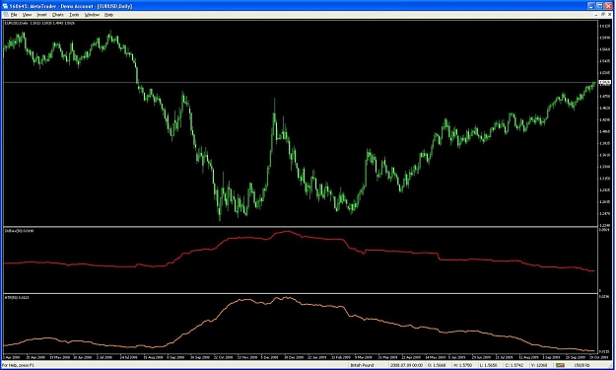616x370 pixels.
Task: Close the inner EURUSD chart window
Action: tap(610, 15)
